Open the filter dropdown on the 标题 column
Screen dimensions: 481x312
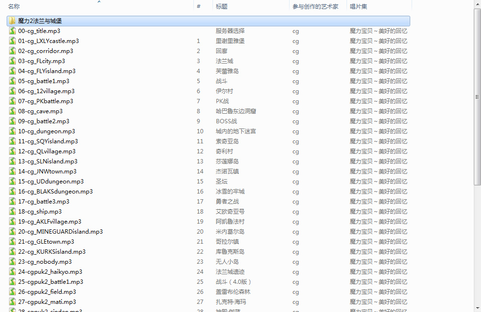coord(285,6)
